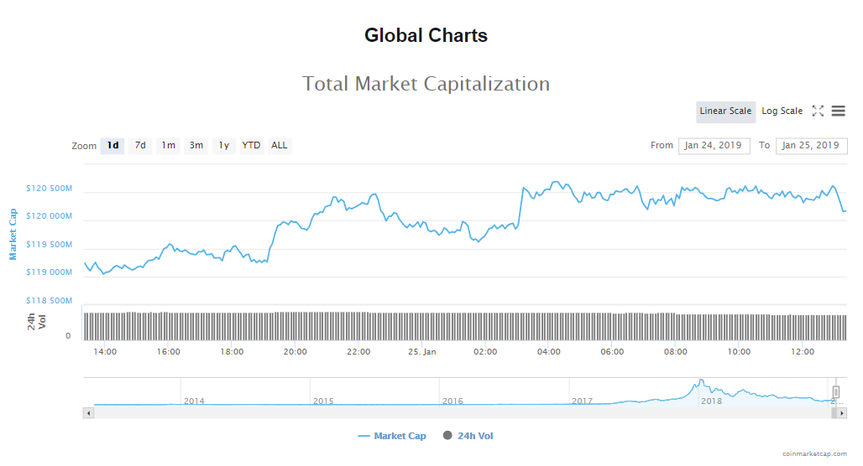Click the coinmarketcap.com credit link
The image size is (863, 466).
tap(814, 453)
